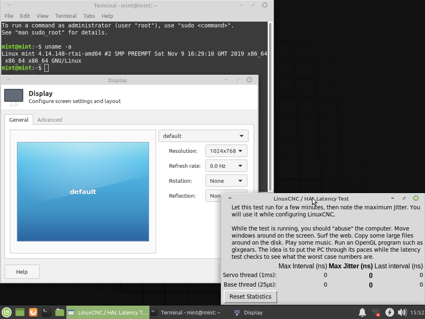Minimize the Terminal window
425x319 pixels.
click(242, 5)
